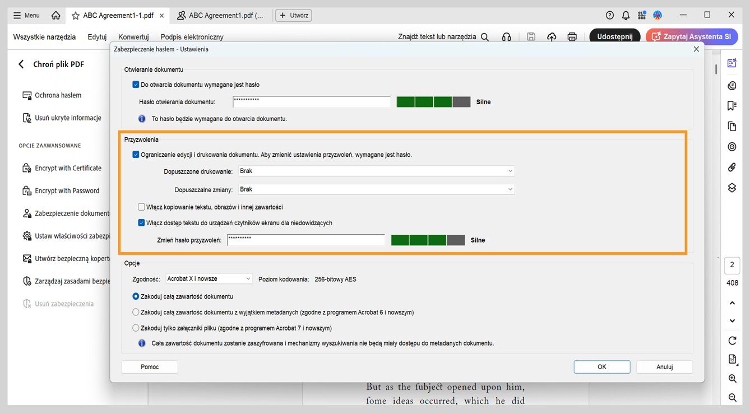Open the target/circle tool in right sidebar
Screen dimensions: 750x414
point(732,147)
